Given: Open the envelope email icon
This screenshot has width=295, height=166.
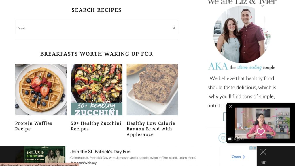Looking at the screenshot, I should pos(223,138).
